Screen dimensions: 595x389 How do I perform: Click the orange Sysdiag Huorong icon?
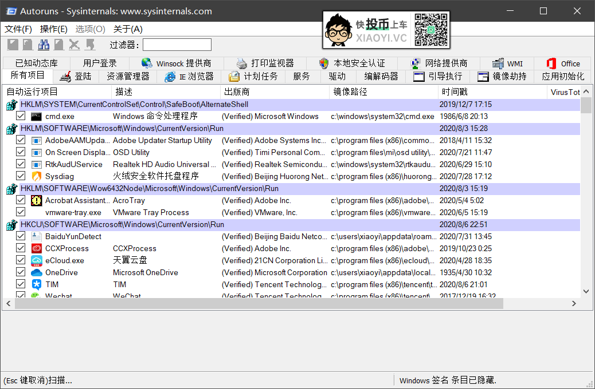pyautogui.click(x=37, y=177)
